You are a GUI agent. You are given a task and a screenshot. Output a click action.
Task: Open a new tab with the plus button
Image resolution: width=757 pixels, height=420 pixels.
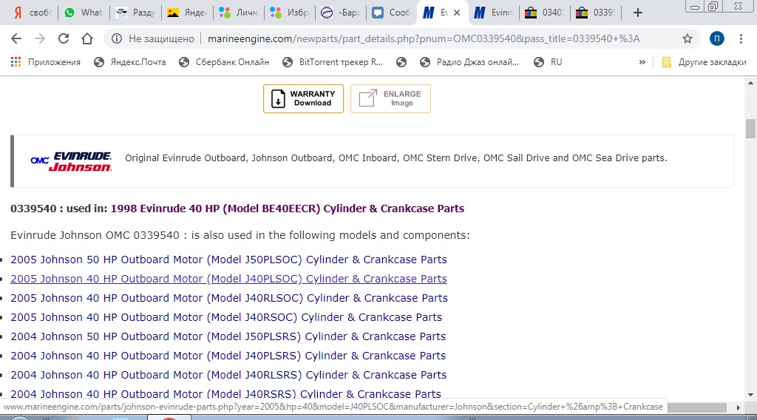(x=638, y=13)
